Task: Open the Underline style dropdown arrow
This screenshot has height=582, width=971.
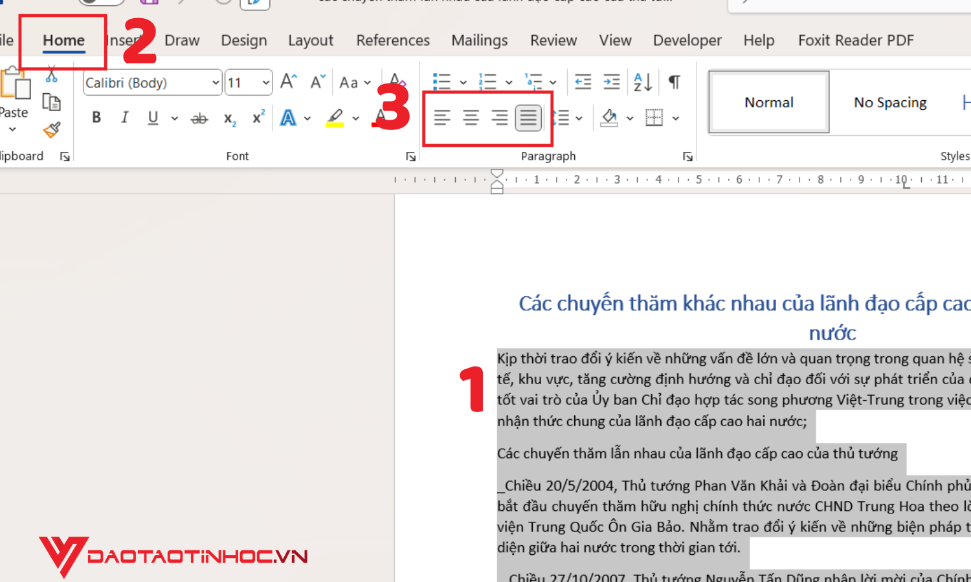Action: (x=173, y=118)
